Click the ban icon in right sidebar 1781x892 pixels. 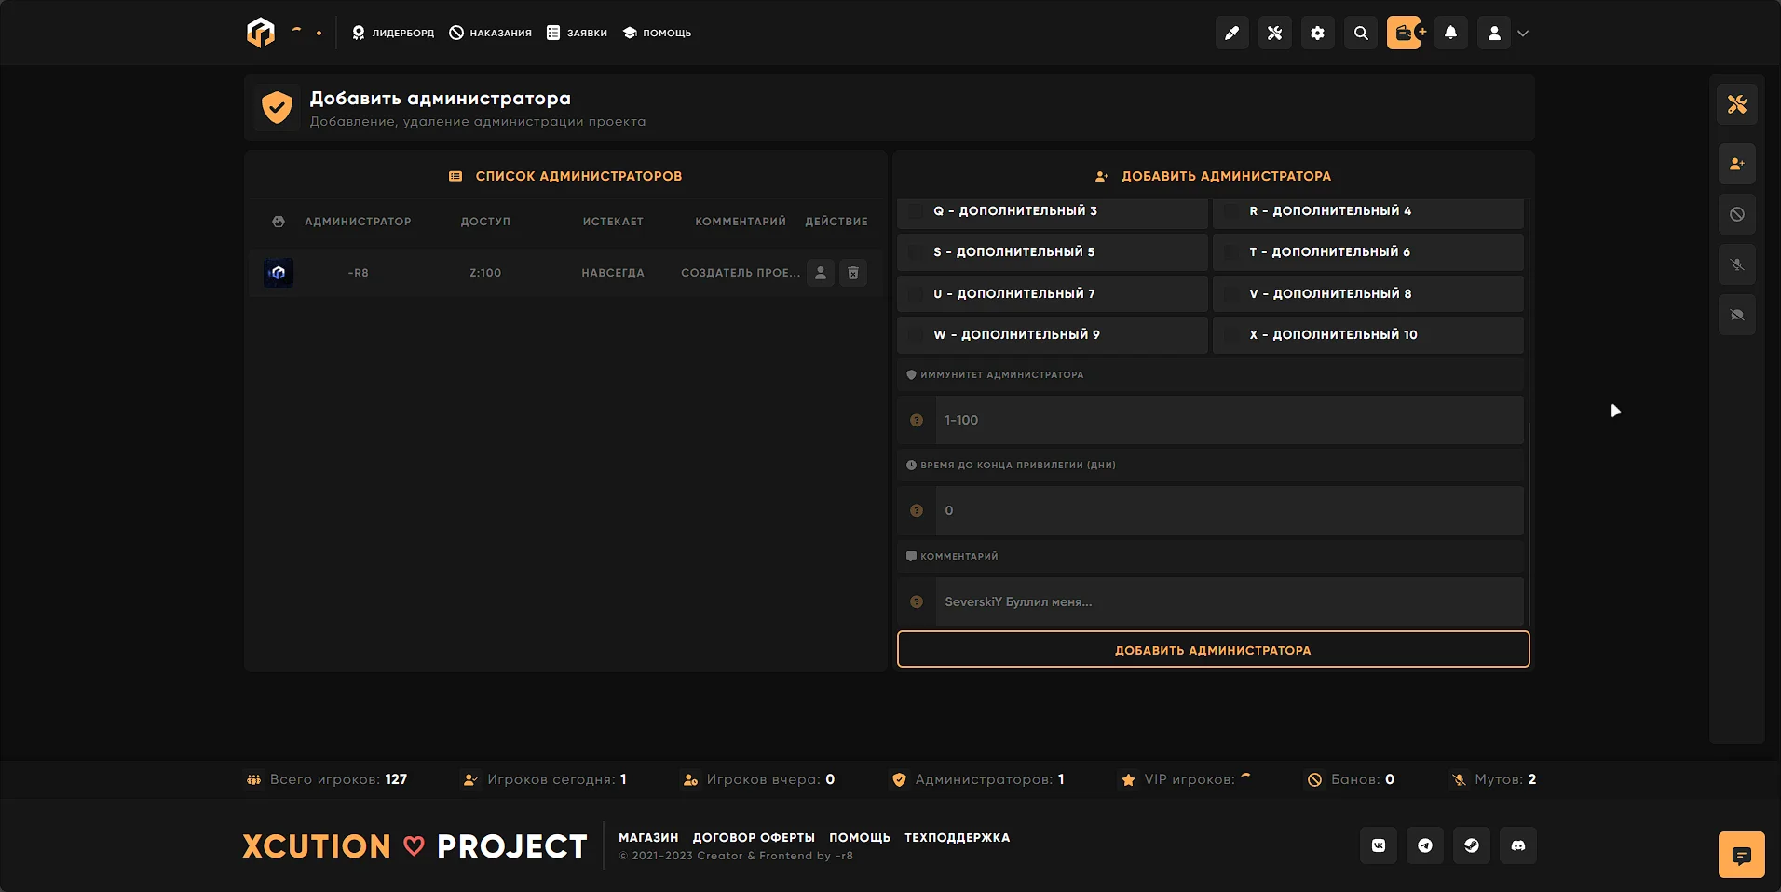1736,214
